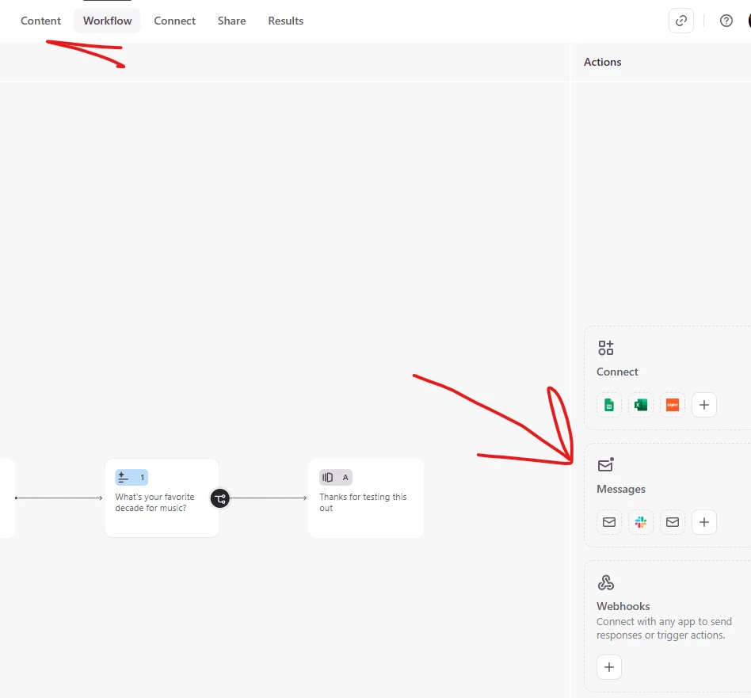This screenshot has width=751, height=698.
Task: Click plus button in Connect card
Action: click(x=704, y=405)
